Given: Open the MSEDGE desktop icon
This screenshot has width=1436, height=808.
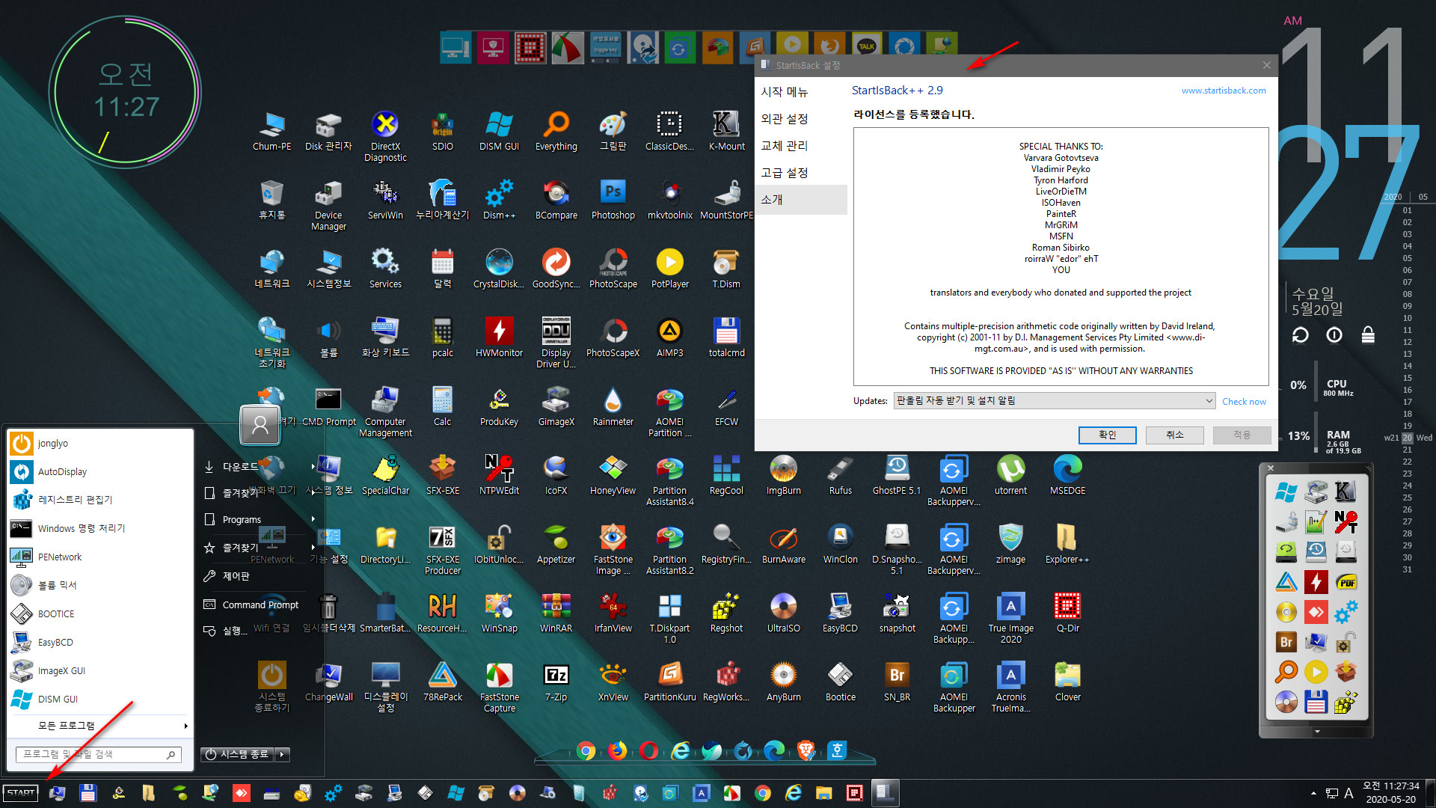Looking at the screenshot, I should click(1067, 475).
